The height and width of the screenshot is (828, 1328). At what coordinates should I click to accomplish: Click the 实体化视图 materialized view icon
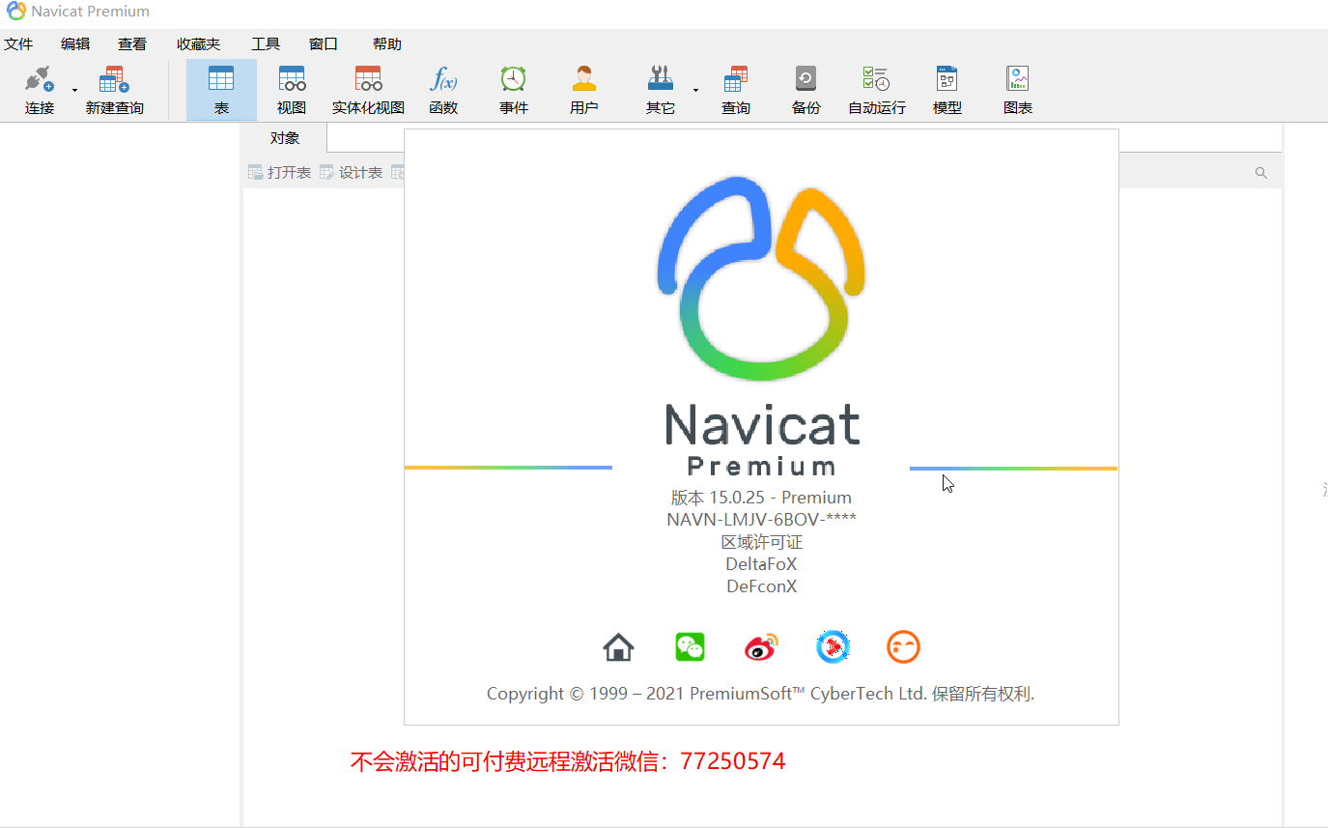click(x=368, y=78)
